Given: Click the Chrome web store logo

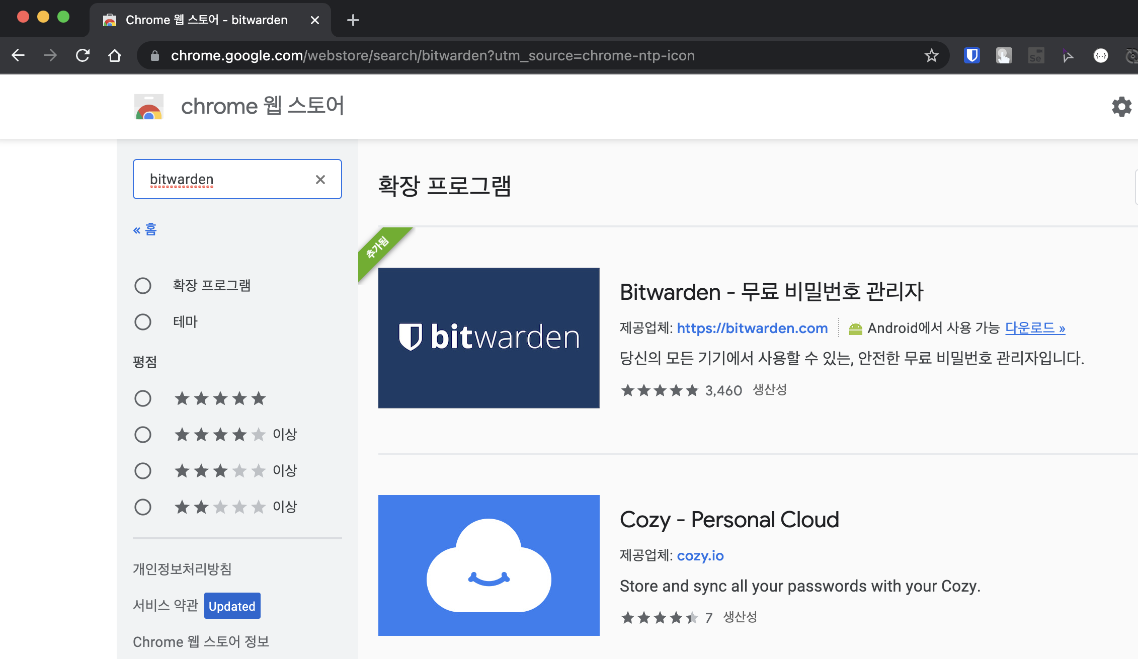Looking at the screenshot, I should (149, 107).
